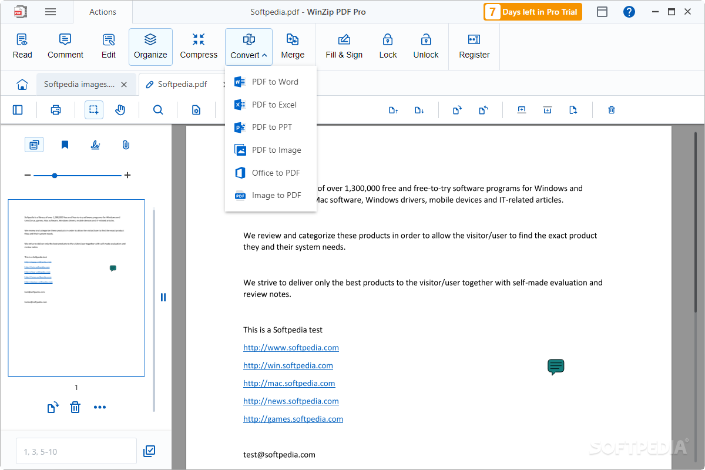Select the Edit tool in the ribbon
The width and height of the screenshot is (705, 470).
point(109,46)
